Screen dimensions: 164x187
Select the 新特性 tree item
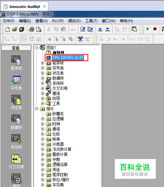[x=58, y=53]
